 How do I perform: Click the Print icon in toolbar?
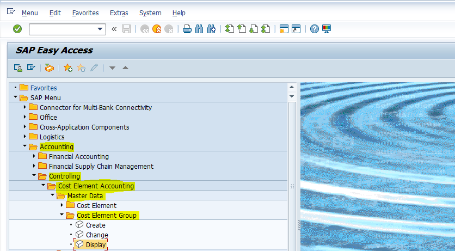click(x=187, y=29)
